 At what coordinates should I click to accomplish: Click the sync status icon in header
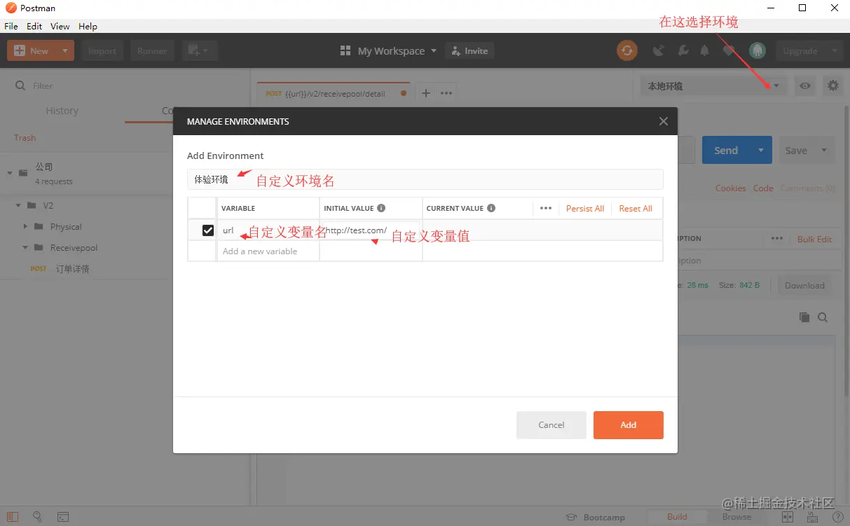(x=626, y=50)
